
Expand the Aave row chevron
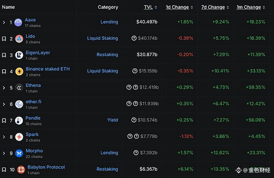(x=4, y=22)
